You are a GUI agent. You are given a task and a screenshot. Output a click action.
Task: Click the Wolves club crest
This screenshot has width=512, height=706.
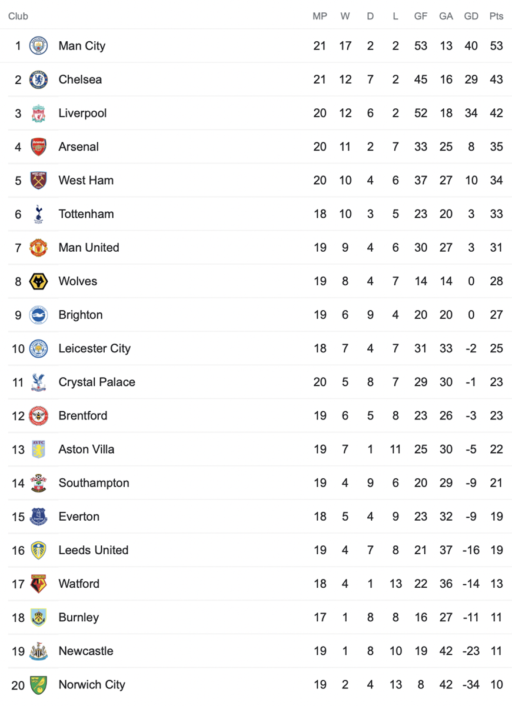point(38,281)
